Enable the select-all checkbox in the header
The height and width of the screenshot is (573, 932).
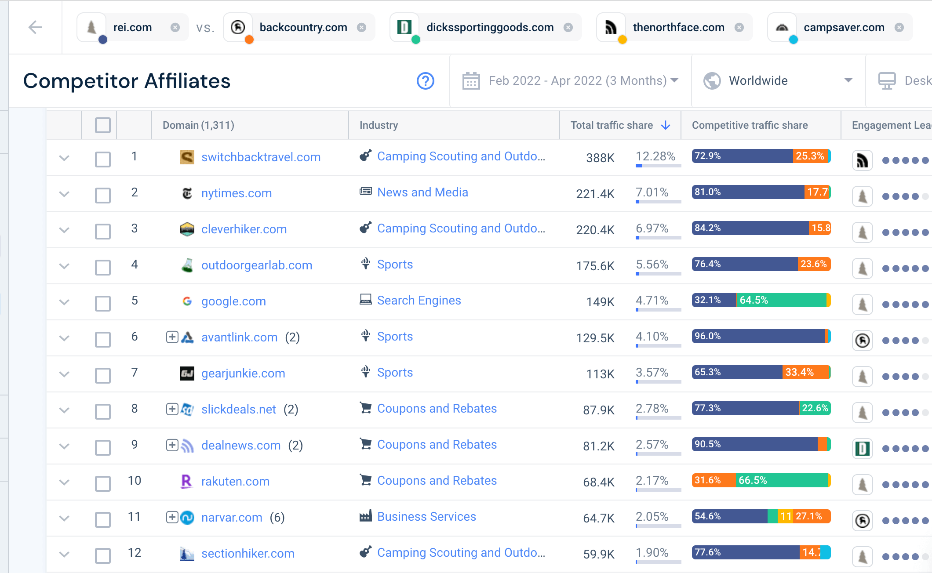(x=102, y=126)
